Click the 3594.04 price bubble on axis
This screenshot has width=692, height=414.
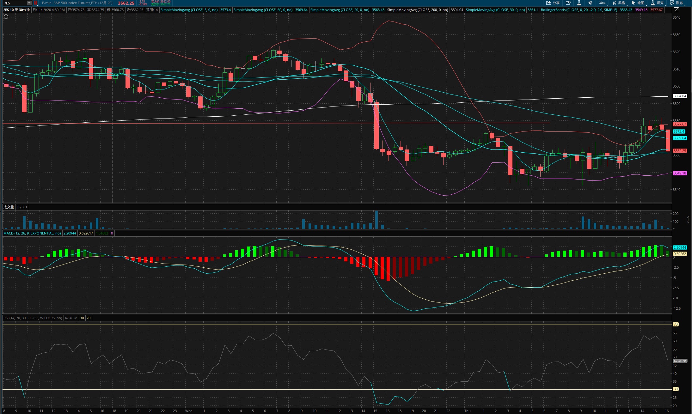pos(680,96)
